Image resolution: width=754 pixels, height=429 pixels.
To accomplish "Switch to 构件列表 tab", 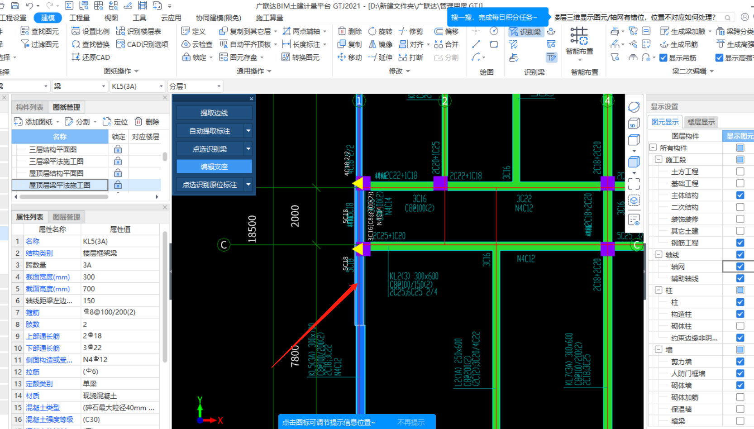I will pos(29,107).
